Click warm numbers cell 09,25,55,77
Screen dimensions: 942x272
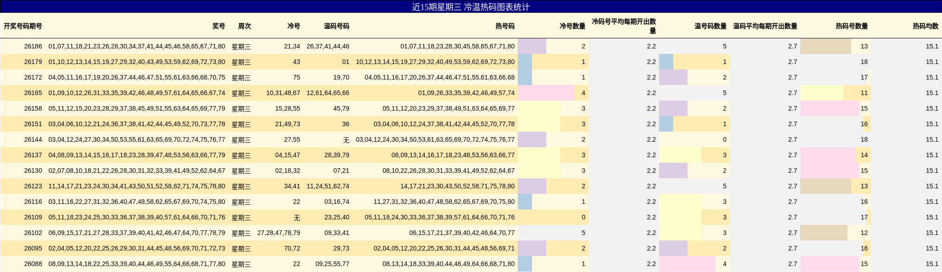point(332,264)
